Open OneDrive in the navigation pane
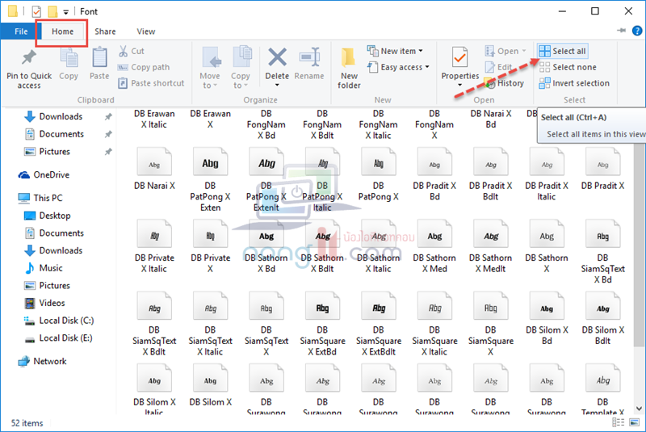 (x=51, y=174)
